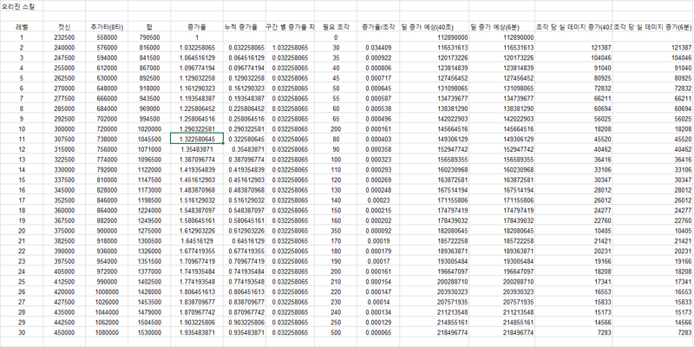The image size is (694, 347).
Task: Select the 1.032258065 cell in 구간 별 column
Action: point(290,48)
